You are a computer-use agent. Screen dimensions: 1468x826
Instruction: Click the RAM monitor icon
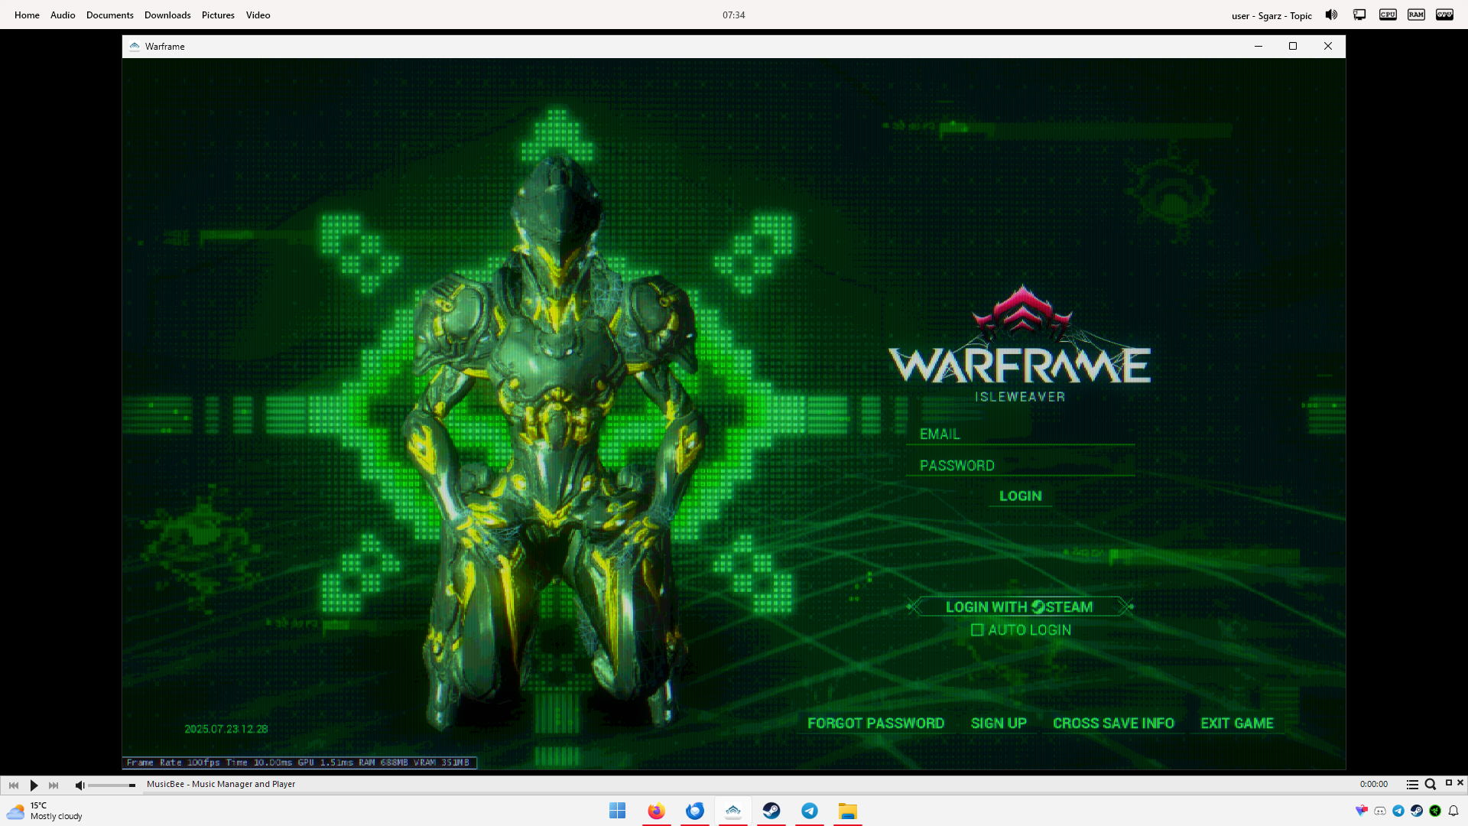1416,15
